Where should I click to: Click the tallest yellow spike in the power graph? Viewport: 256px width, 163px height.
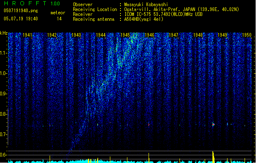click(213, 157)
